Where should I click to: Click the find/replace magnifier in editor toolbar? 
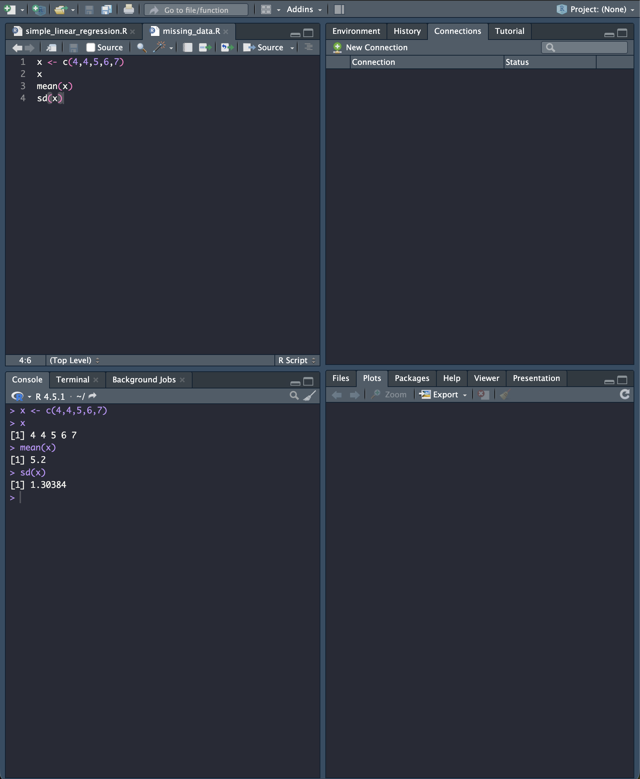pyautogui.click(x=142, y=47)
